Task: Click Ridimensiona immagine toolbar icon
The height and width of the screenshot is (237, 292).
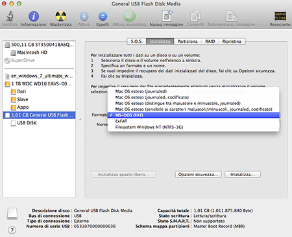Action: 231,16
